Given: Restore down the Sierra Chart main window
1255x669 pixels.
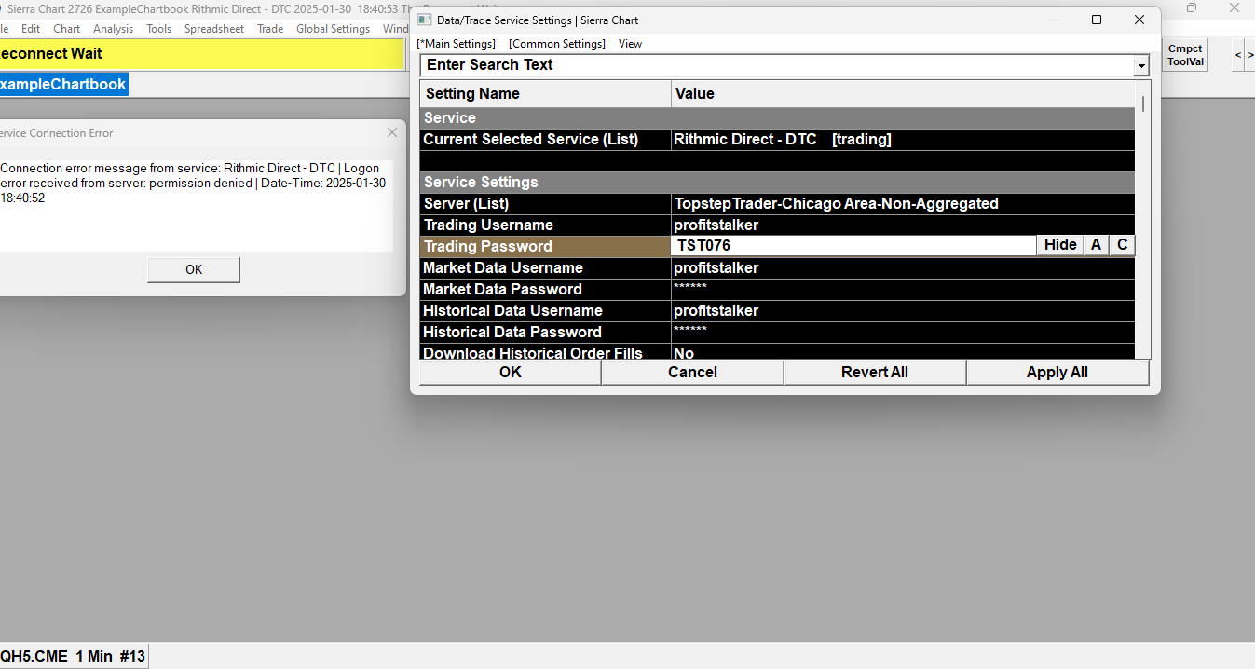Looking at the screenshot, I should (x=1192, y=7).
